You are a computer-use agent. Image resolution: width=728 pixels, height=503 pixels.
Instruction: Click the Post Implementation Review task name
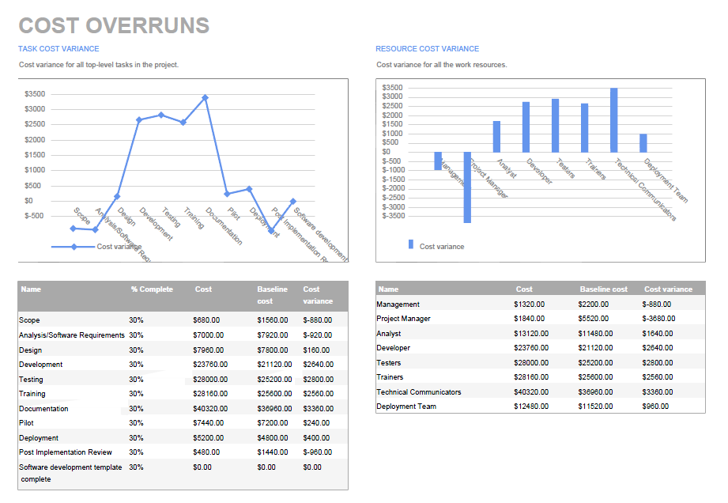point(66,452)
